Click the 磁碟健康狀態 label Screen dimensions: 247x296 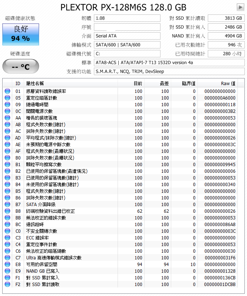click(20, 18)
